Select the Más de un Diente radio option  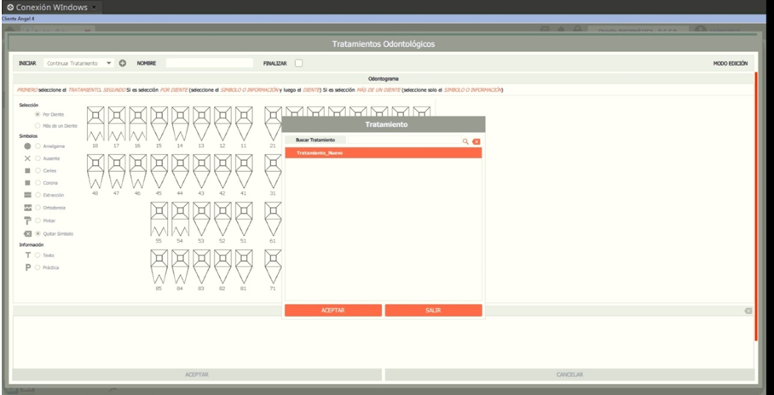(x=38, y=126)
